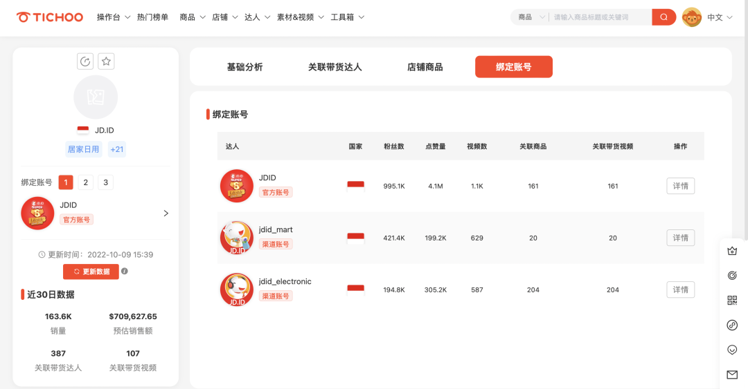The height and width of the screenshot is (389, 748).
Task: Open the monkey user avatar
Action: click(x=691, y=17)
